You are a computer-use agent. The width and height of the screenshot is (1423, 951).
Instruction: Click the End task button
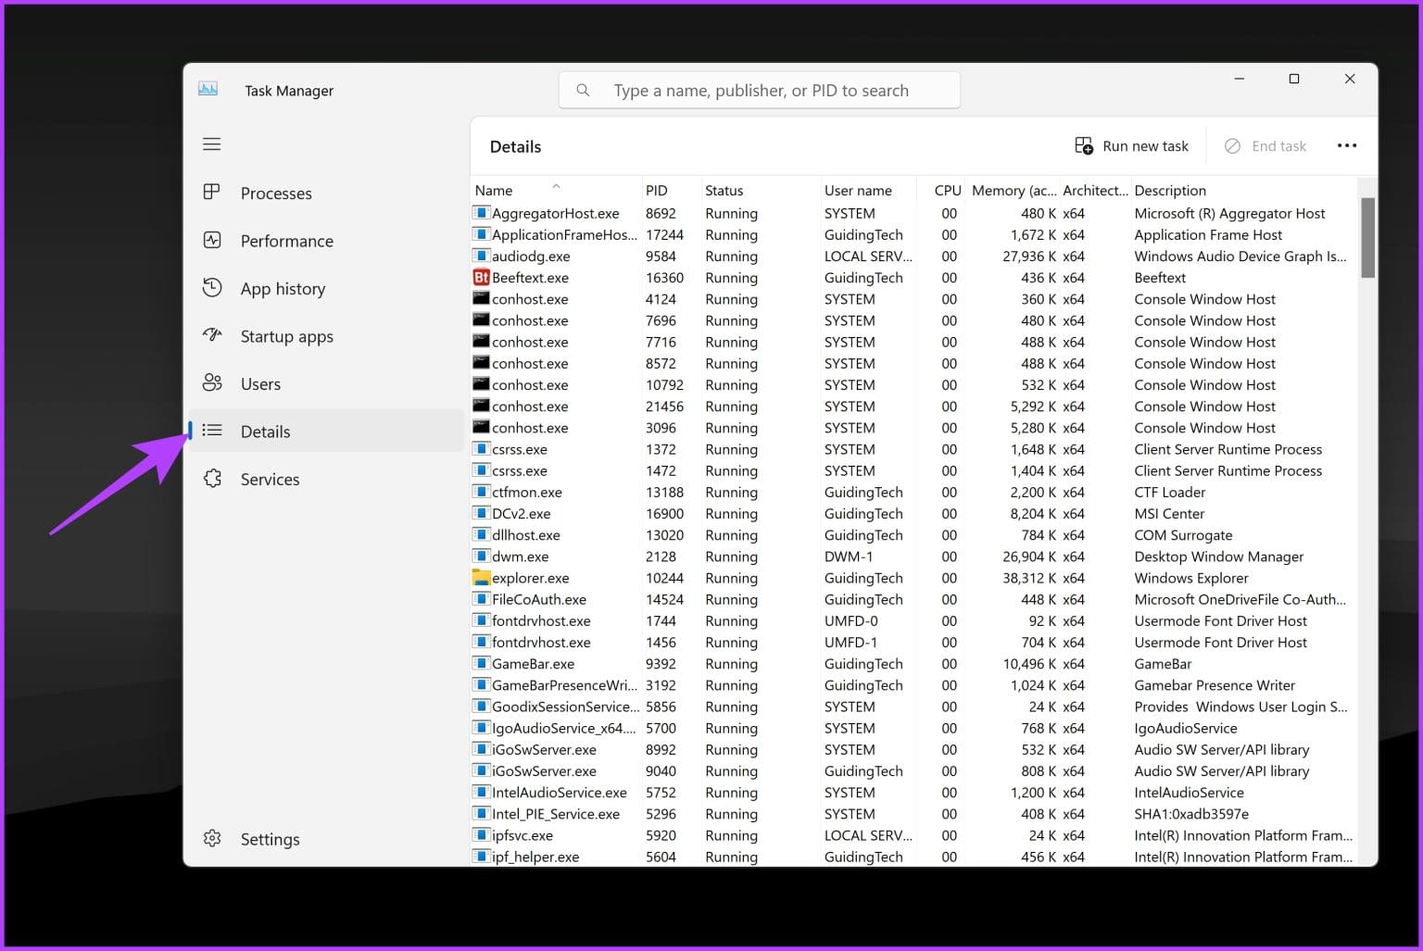1266,145
